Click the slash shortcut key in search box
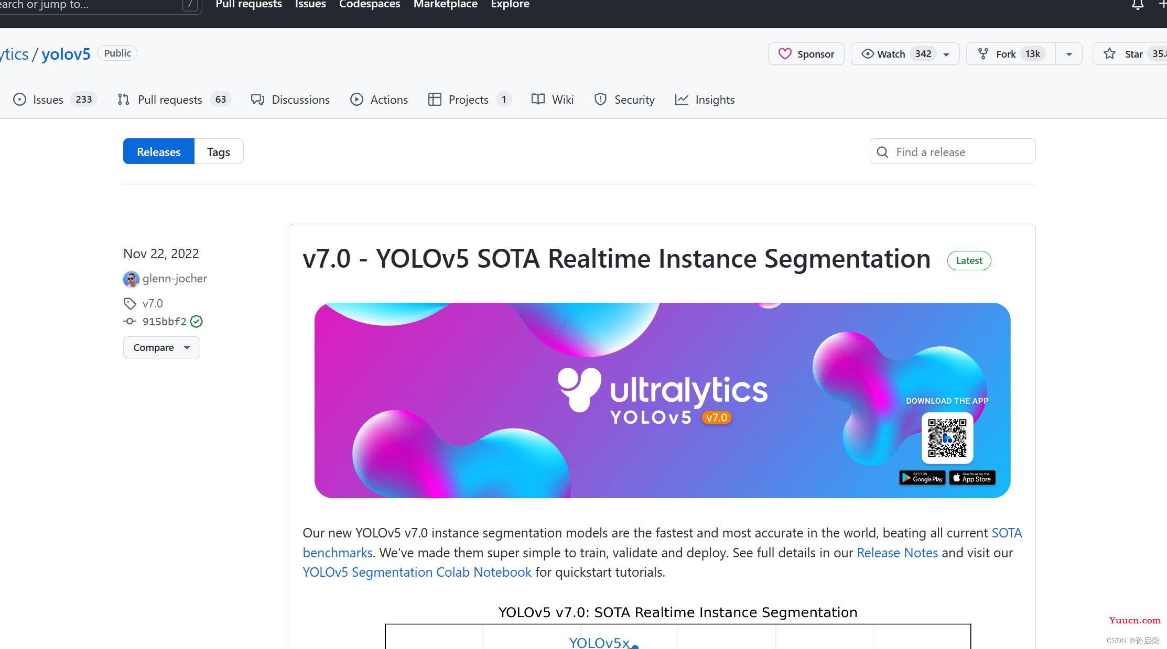 190,5
